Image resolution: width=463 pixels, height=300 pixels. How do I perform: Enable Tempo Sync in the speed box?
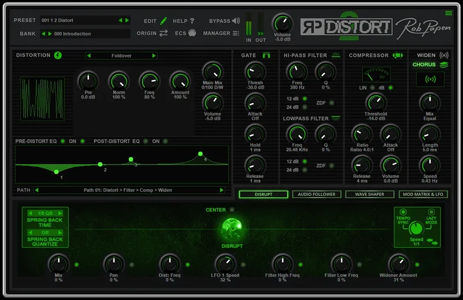403,212
